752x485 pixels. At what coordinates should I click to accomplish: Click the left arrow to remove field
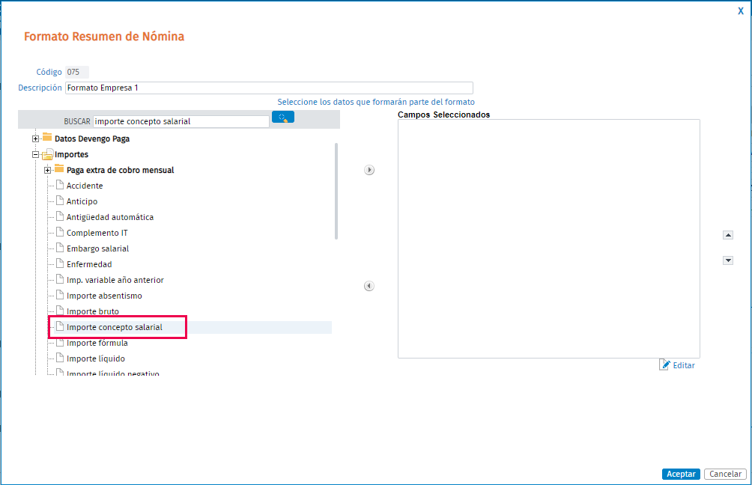coord(369,286)
